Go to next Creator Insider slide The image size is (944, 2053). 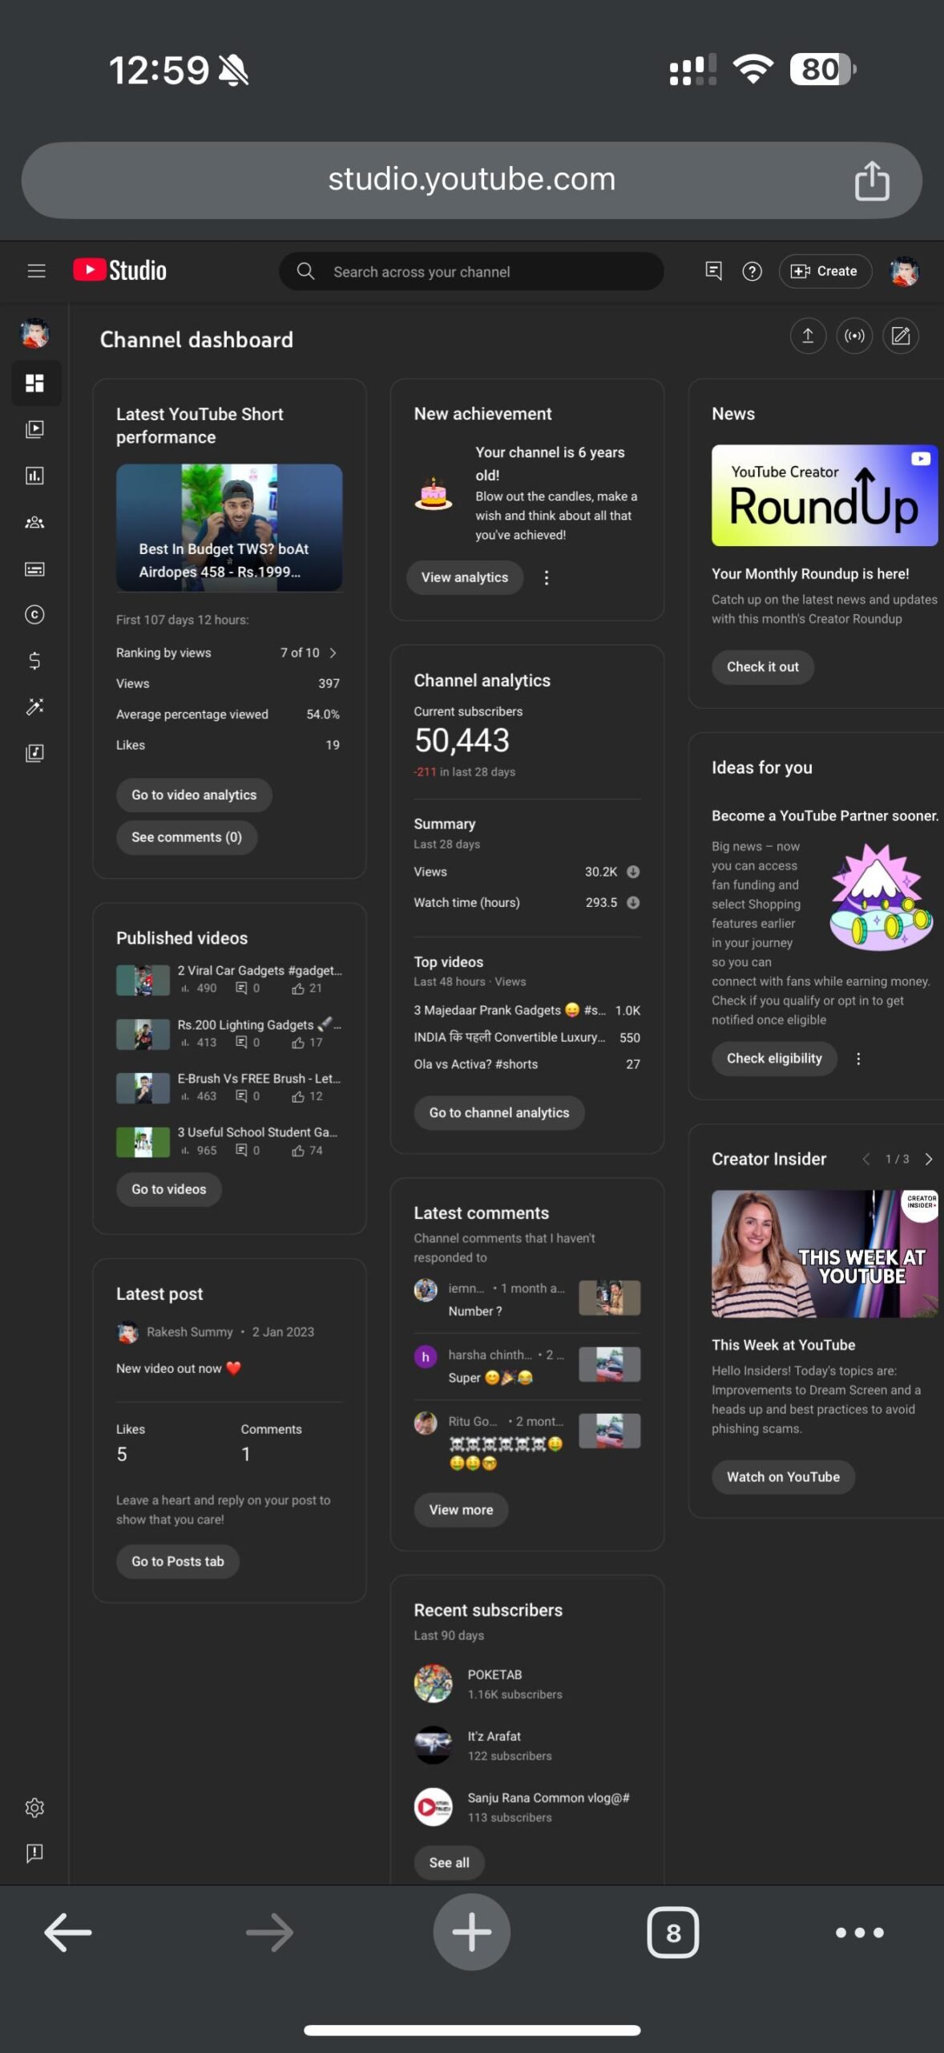(928, 1159)
